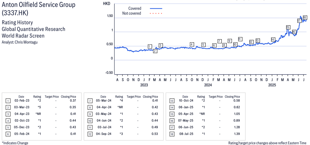Click the 'Anton Oilfield Service Group' title
This screenshot has height=145, width=310.
pyautogui.click(x=39, y=5)
